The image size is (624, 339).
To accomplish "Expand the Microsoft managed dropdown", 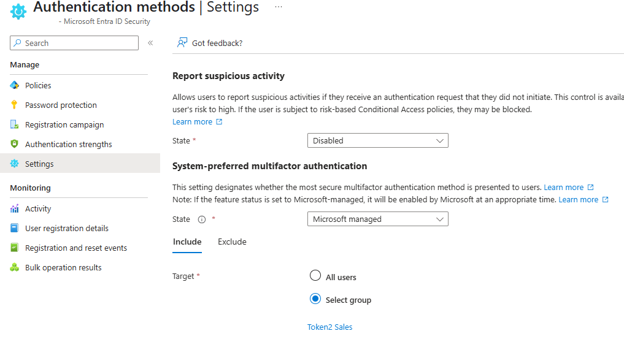I will pyautogui.click(x=377, y=219).
